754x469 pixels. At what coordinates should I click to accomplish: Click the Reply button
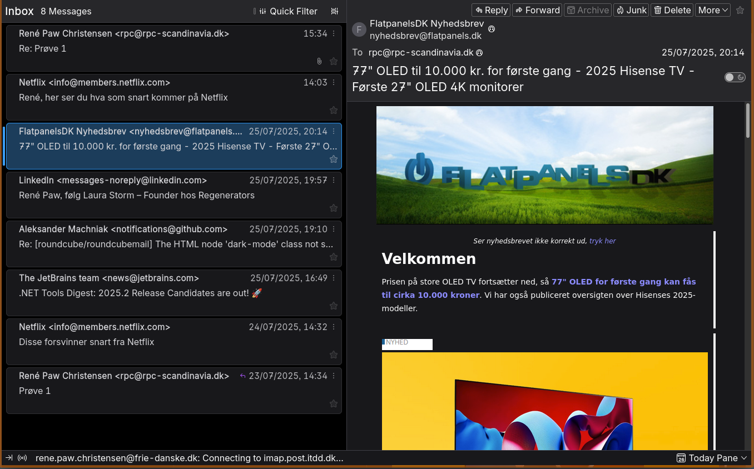point(490,9)
